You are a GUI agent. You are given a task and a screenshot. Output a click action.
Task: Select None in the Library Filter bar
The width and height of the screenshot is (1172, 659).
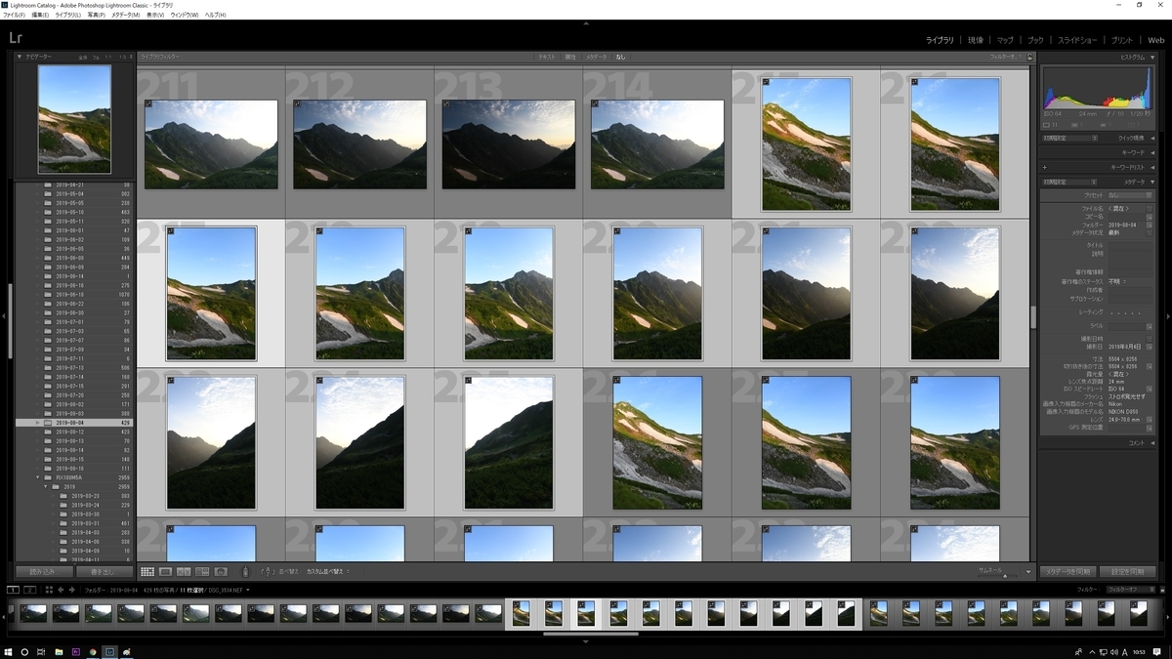pos(621,58)
